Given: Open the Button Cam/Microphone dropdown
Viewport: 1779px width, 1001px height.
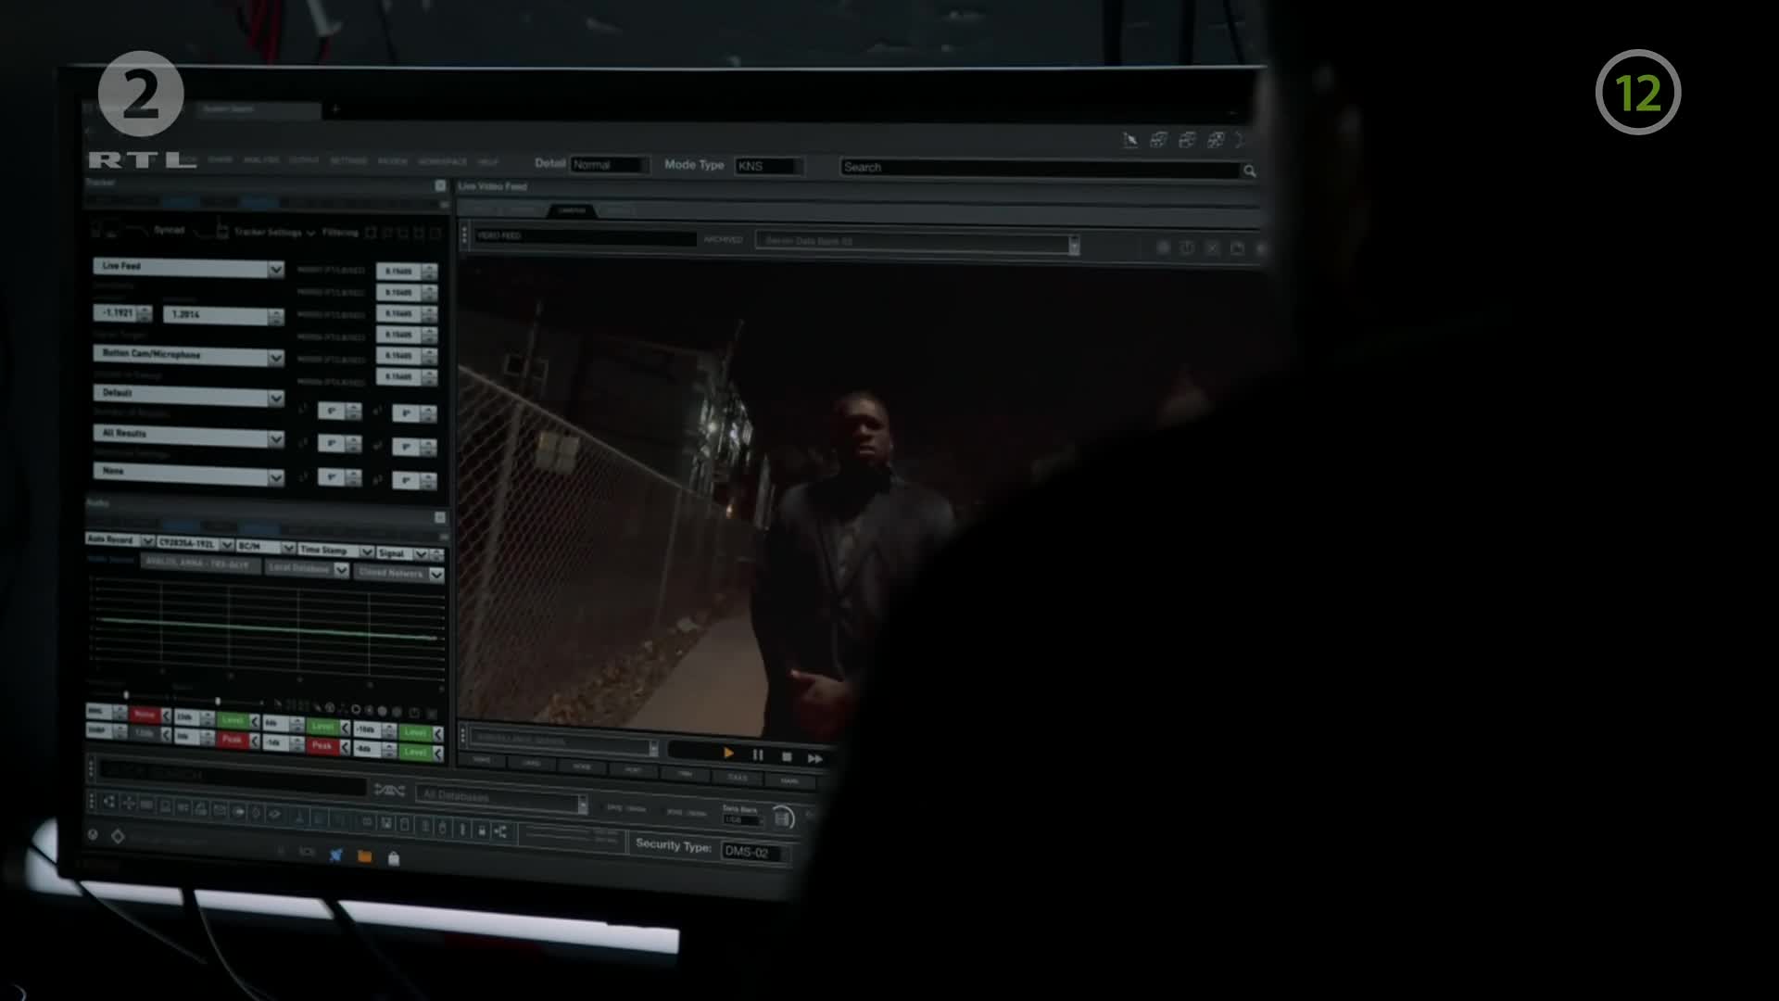Looking at the screenshot, I should pyautogui.click(x=275, y=358).
